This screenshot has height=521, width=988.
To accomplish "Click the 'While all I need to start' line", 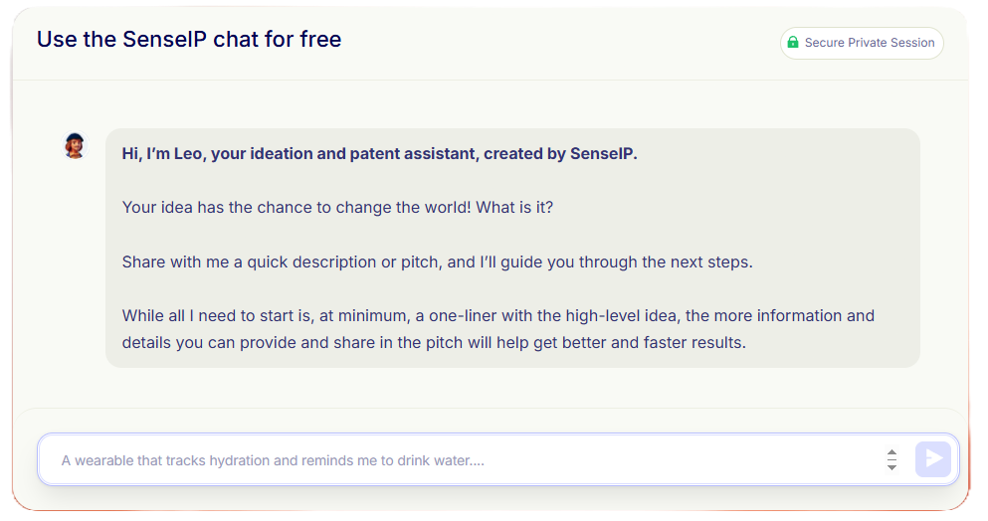I will click(x=497, y=315).
